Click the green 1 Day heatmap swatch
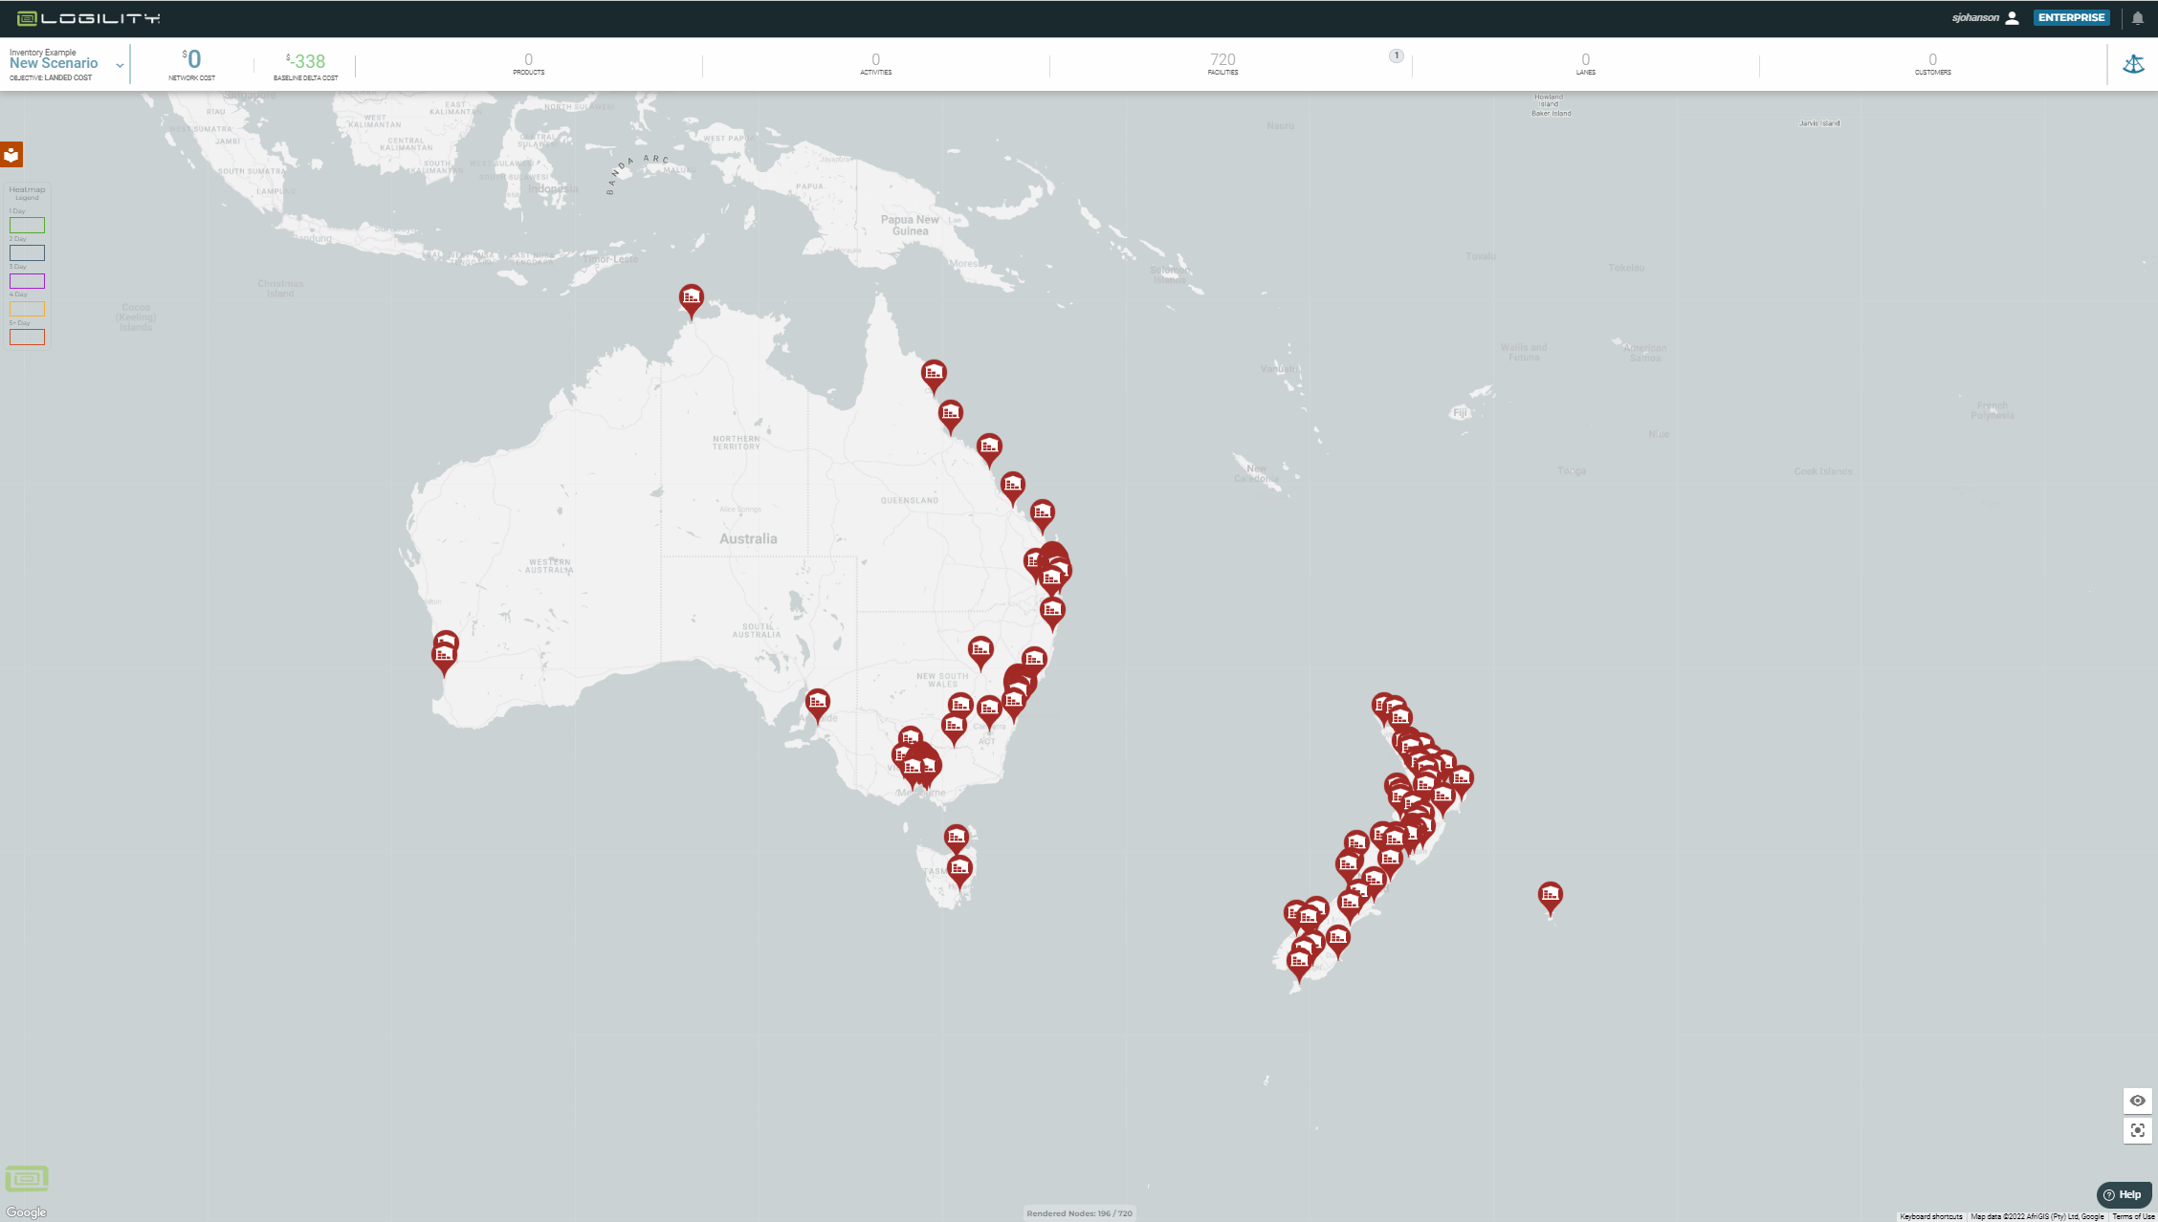The width and height of the screenshot is (2158, 1222). (x=27, y=226)
